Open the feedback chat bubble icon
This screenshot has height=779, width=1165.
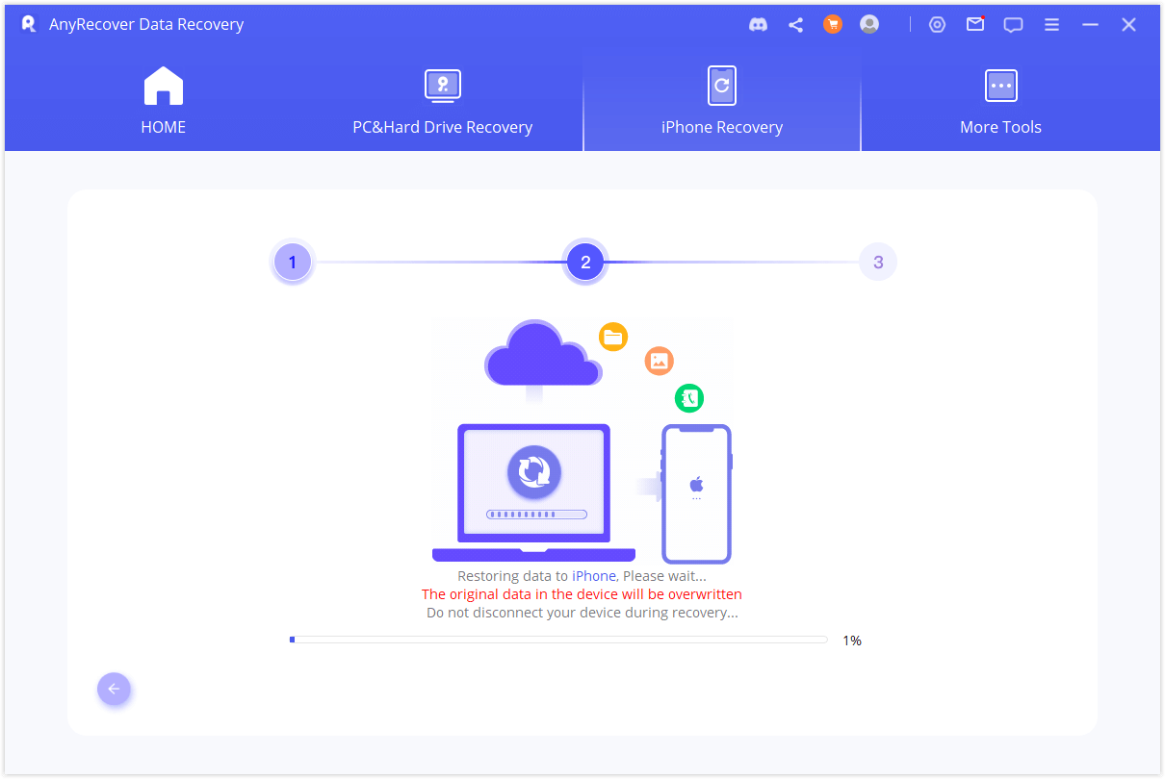point(1013,25)
